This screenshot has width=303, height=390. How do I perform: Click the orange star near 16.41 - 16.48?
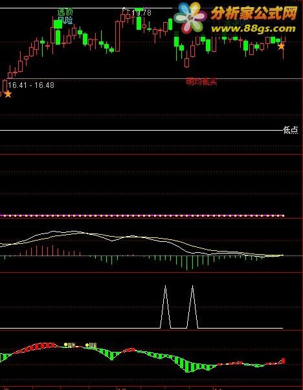[8, 94]
